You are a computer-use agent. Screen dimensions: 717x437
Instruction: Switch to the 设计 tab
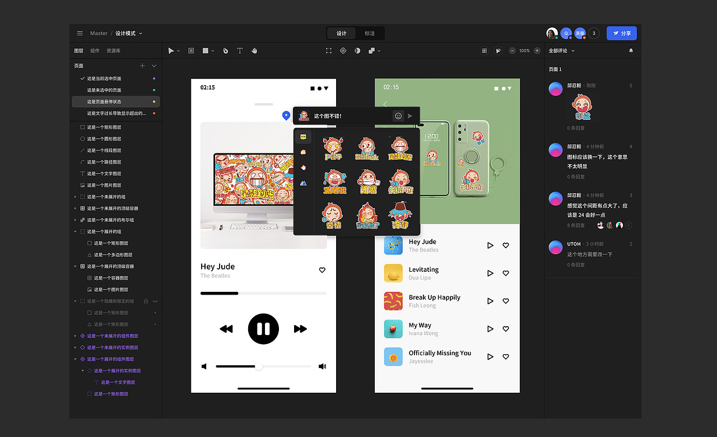[342, 34]
